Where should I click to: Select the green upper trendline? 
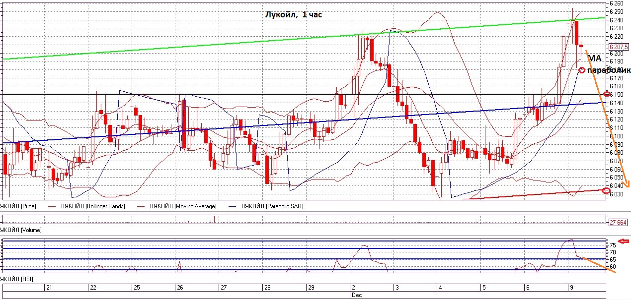pos(304,39)
